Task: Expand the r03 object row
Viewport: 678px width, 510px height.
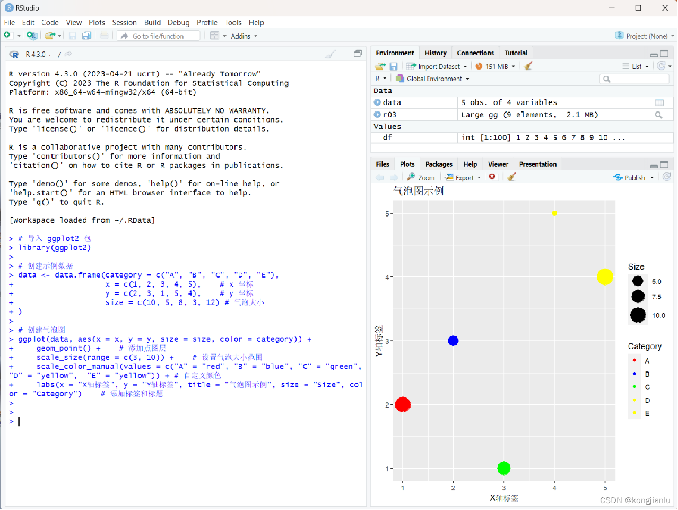Action: click(x=377, y=115)
